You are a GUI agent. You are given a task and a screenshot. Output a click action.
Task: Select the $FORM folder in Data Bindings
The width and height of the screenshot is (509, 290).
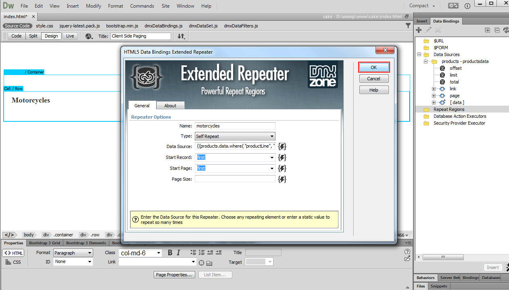(440, 48)
